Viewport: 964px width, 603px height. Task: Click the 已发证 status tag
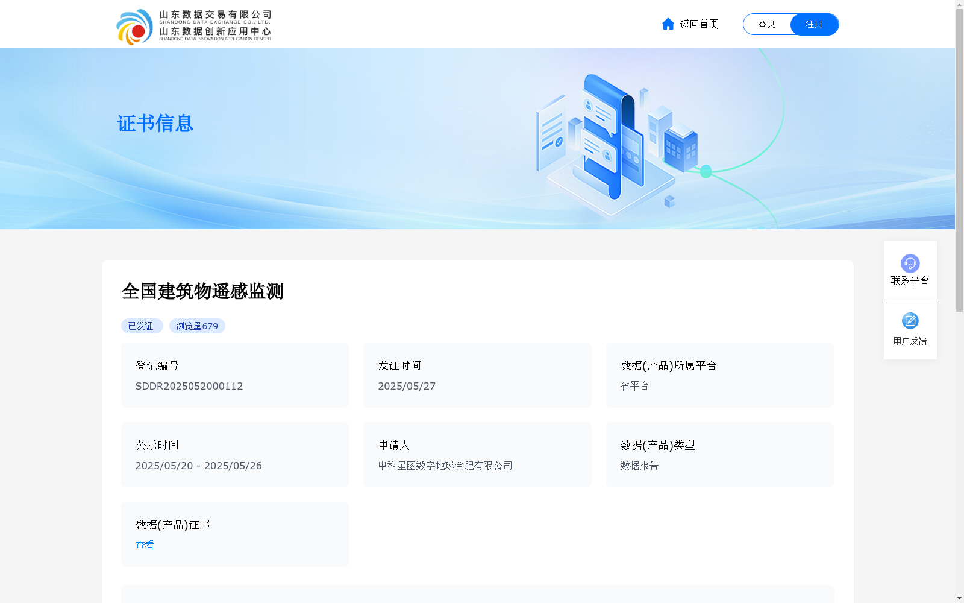(x=142, y=326)
